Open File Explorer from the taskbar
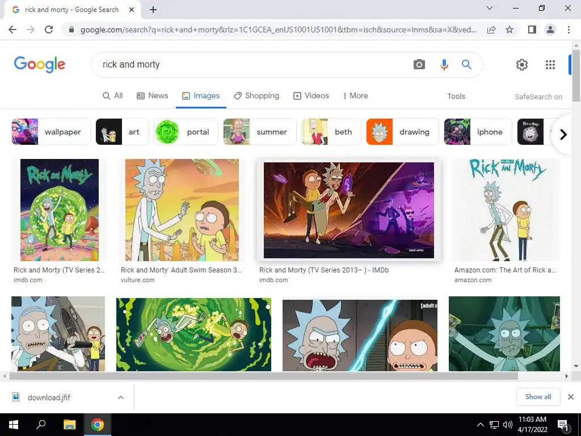581x436 pixels. coord(70,425)
